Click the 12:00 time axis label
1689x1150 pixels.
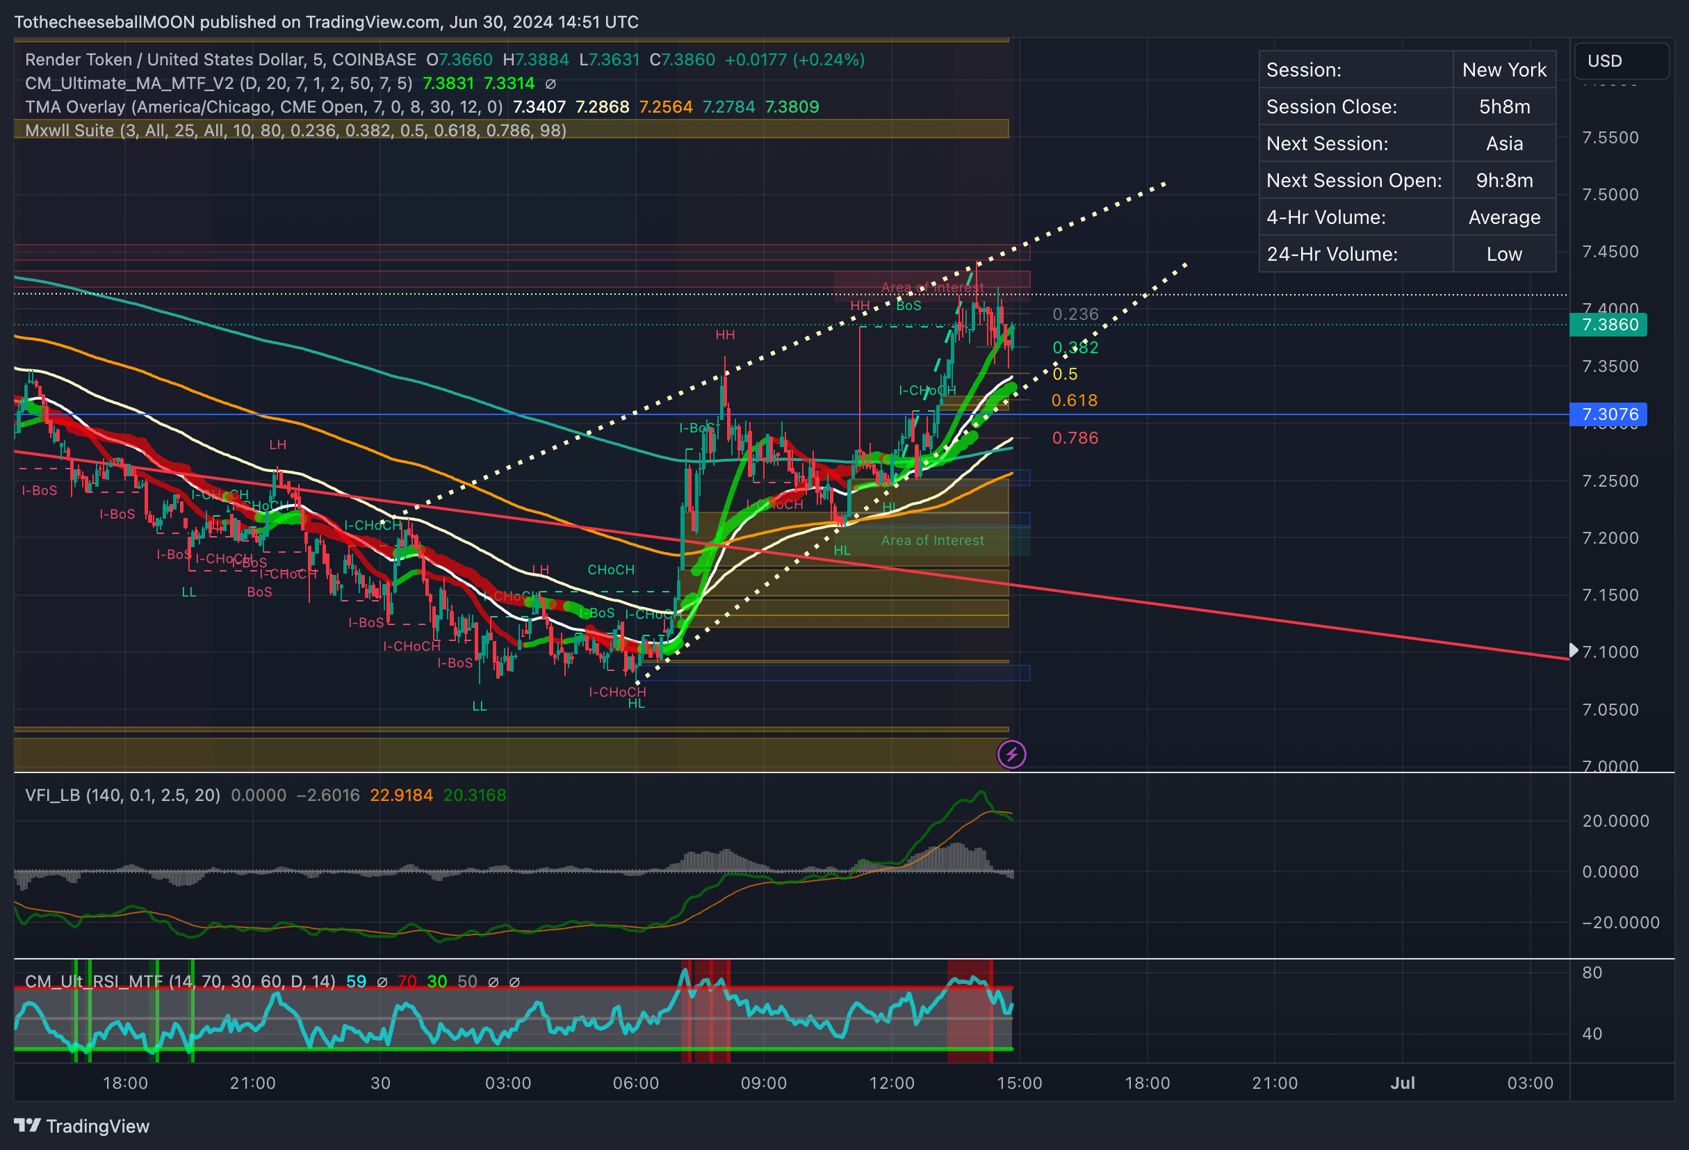892,1083
